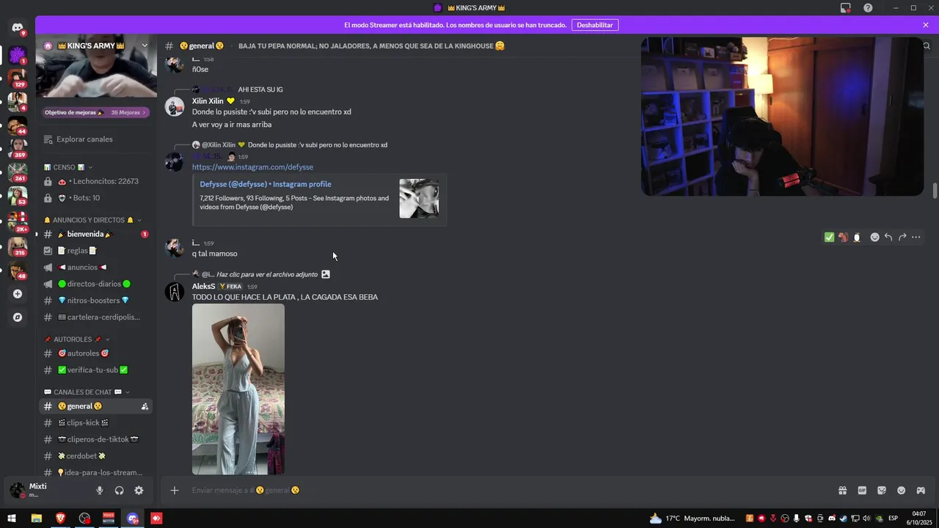Open the GIF picker
939x528 pixels.
(862, 491)
